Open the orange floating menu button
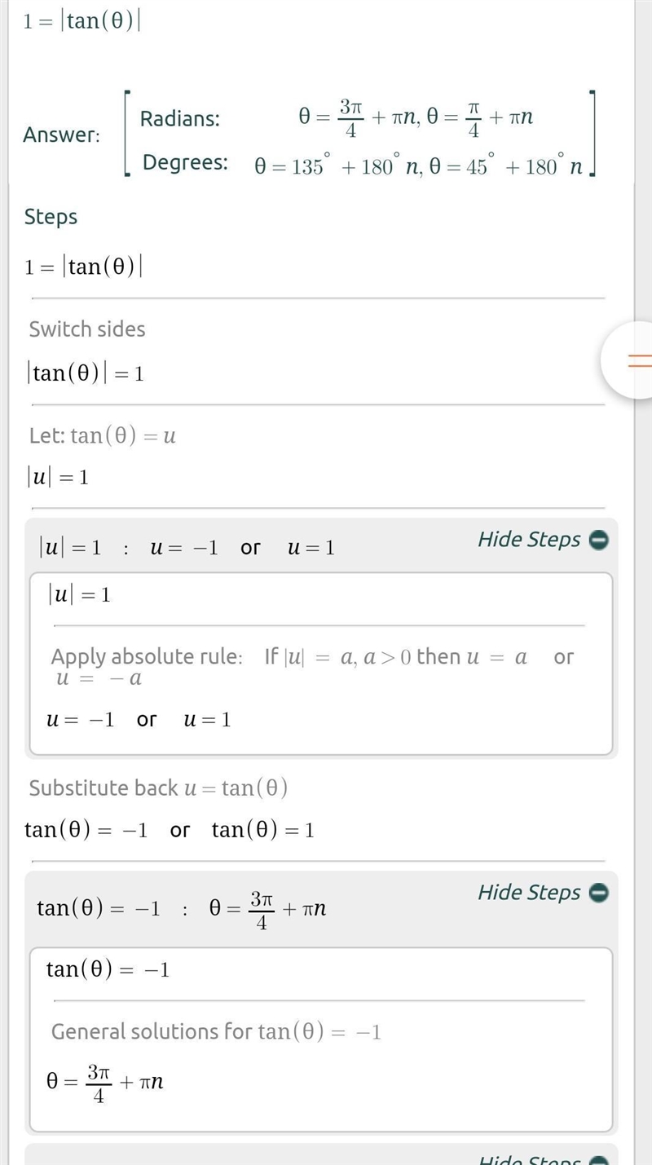The height and width of the screenshot is (1165, 652). click(x=629, y=360)
